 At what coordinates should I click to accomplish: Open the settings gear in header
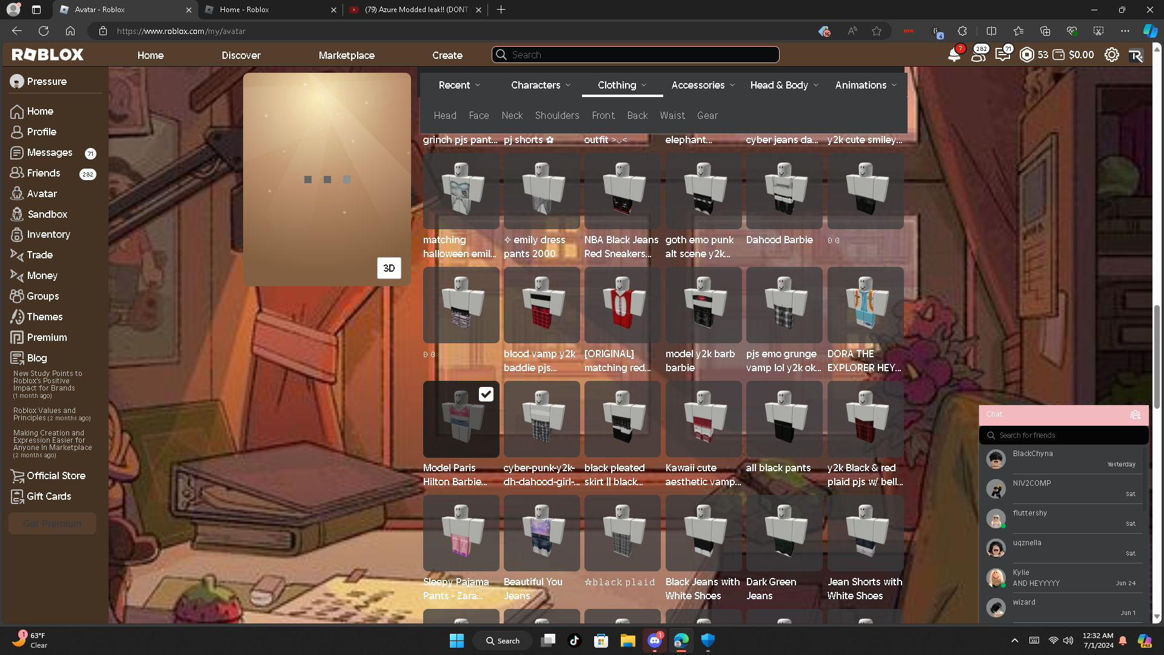point(1111,55)
